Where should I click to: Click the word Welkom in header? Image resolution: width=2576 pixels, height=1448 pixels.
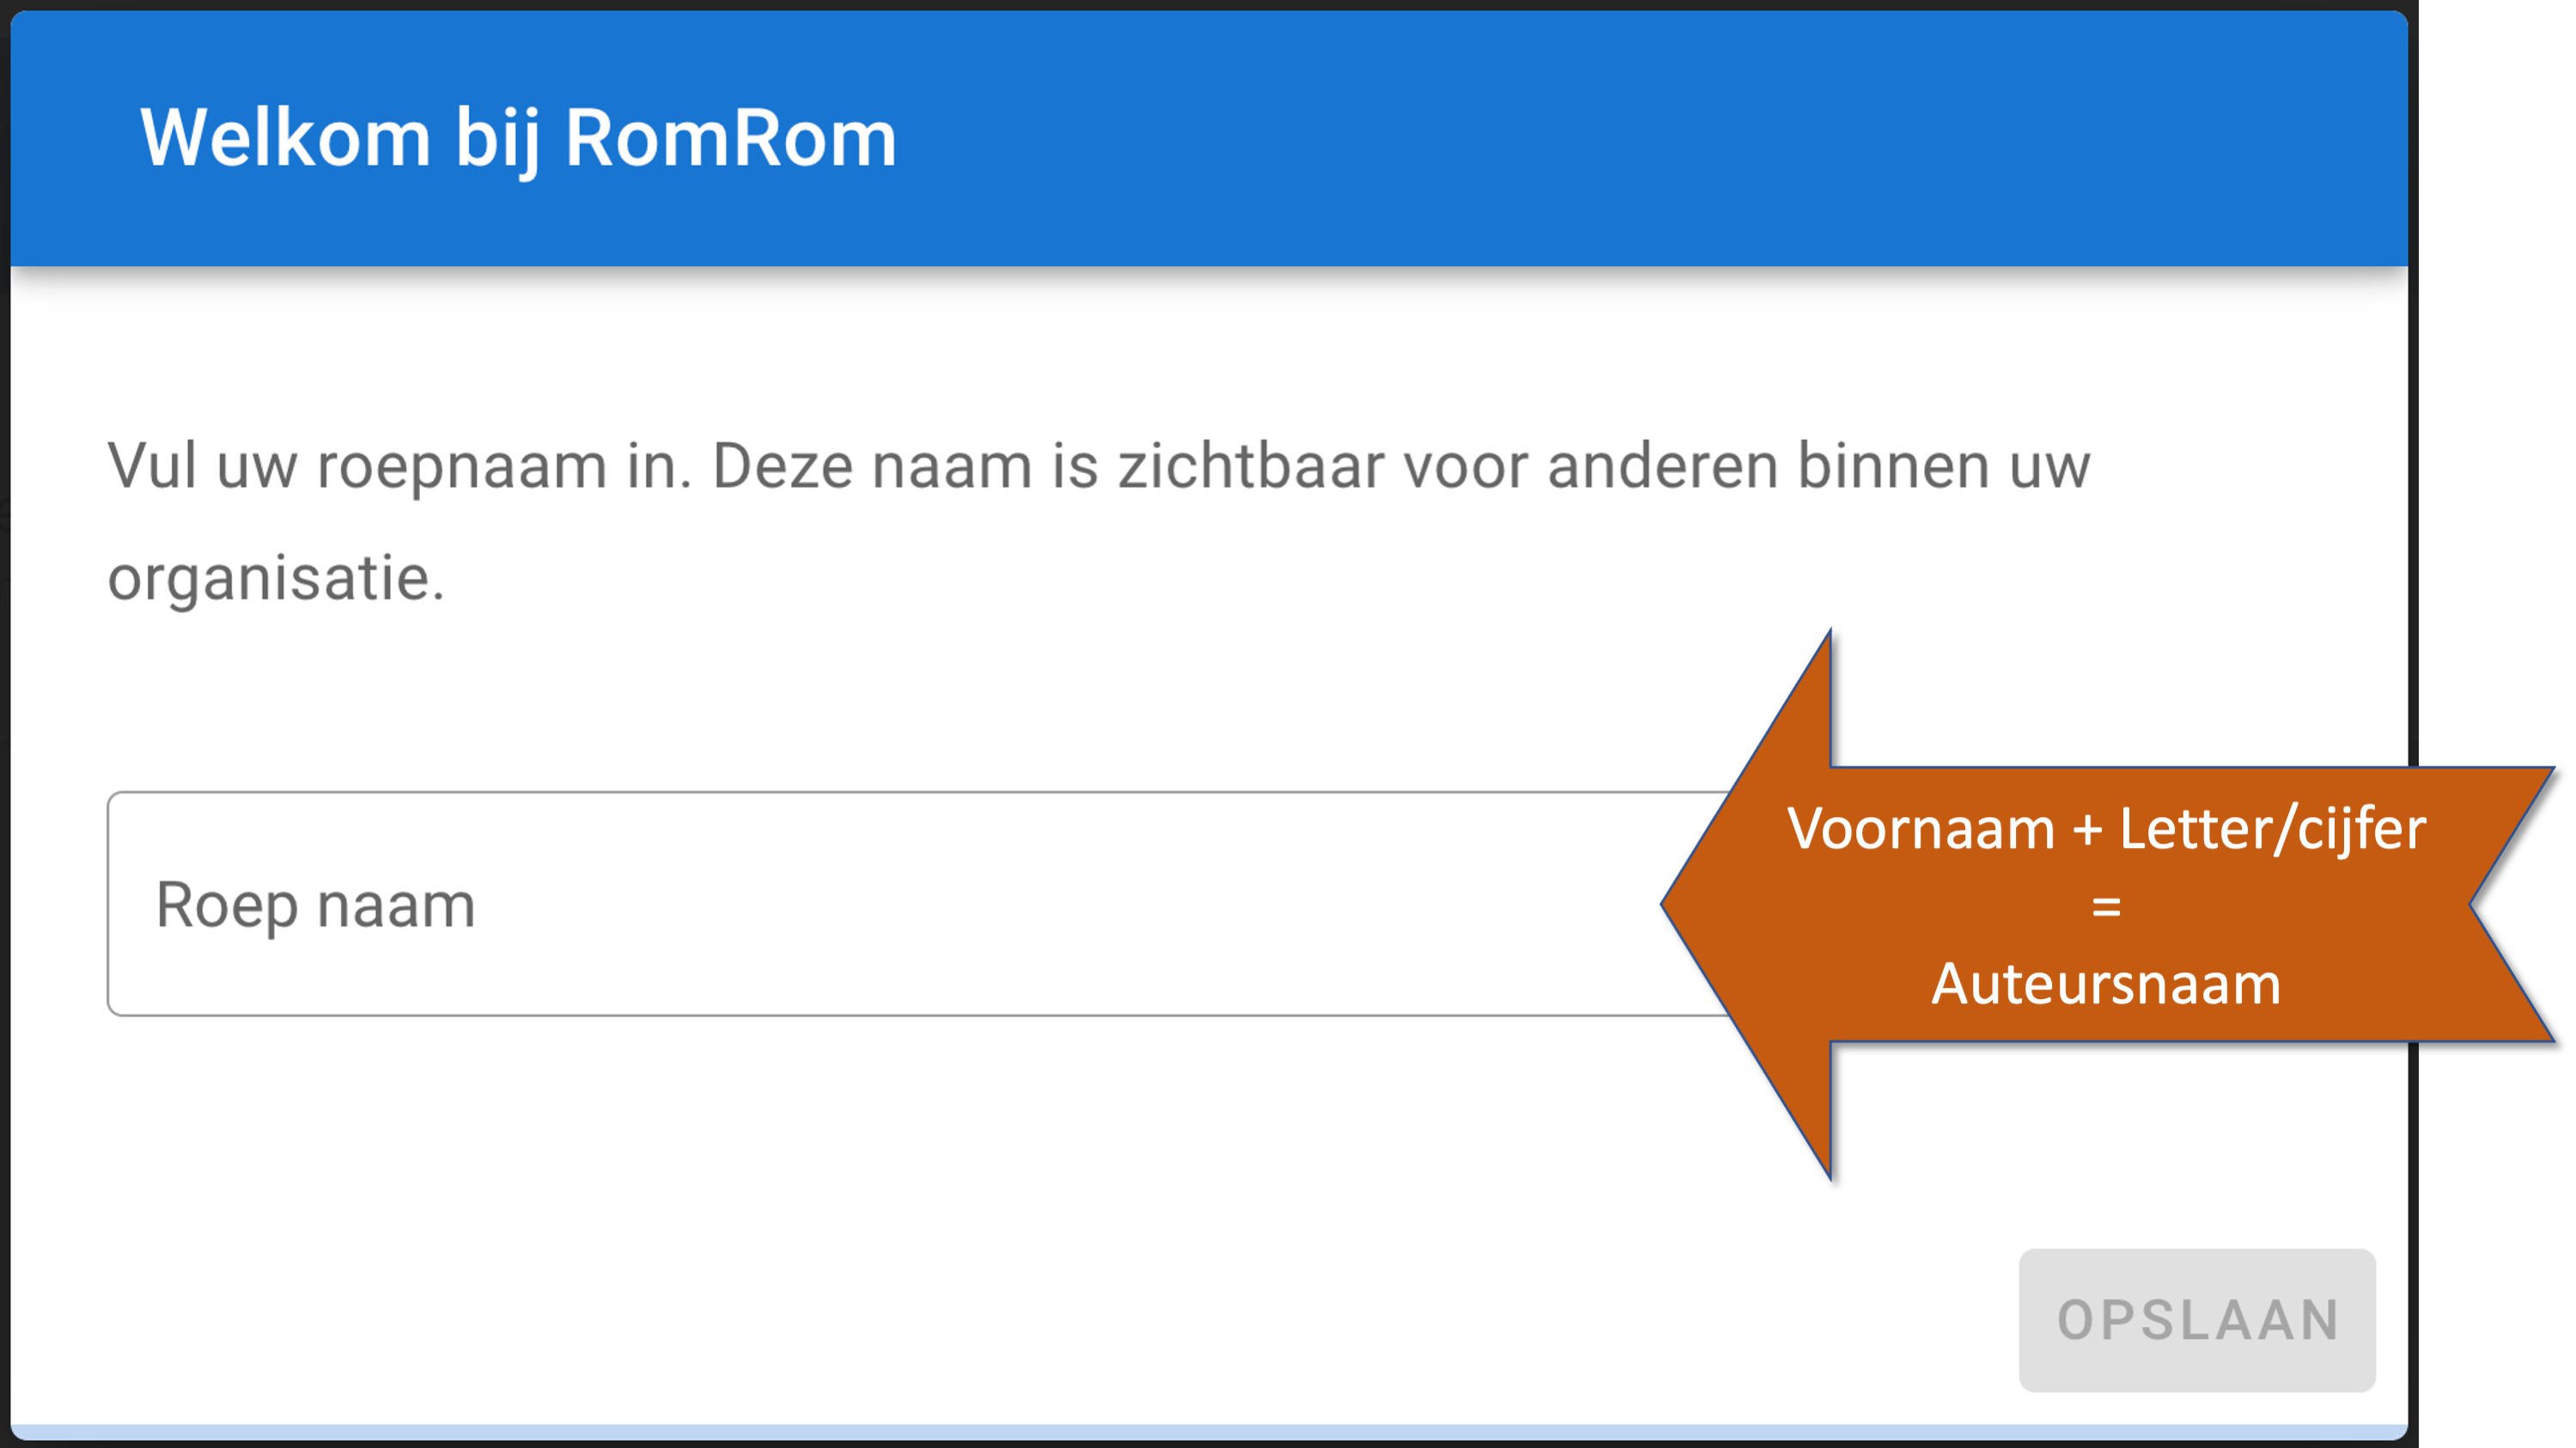pyautogui.click(x=285, y=138)
